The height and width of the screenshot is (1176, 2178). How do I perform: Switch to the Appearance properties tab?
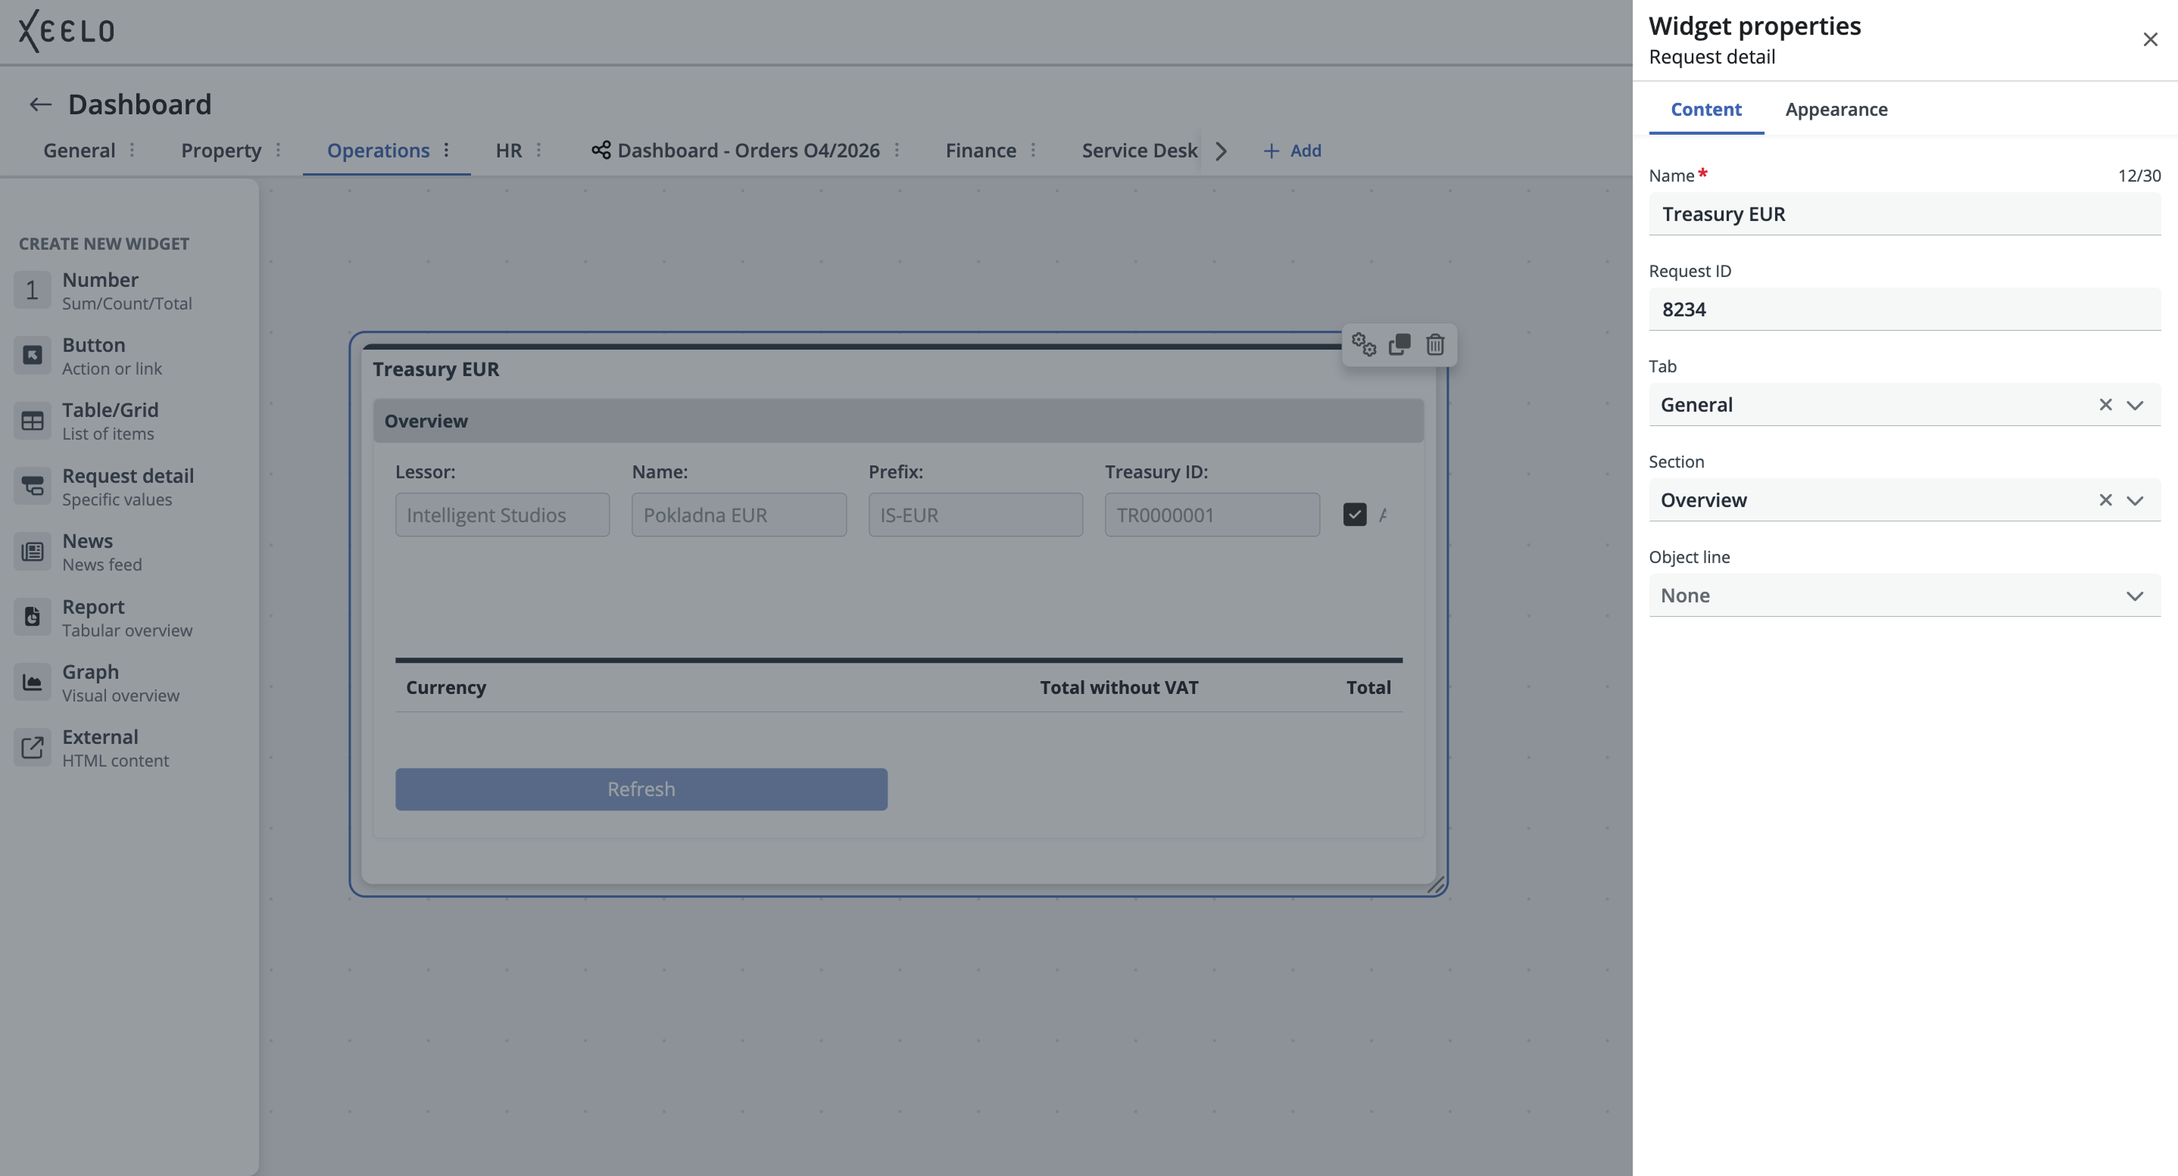[x=1836, y=110]
